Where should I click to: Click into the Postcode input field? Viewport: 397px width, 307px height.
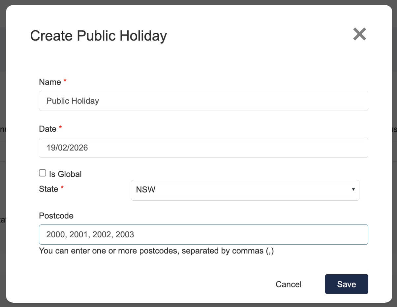coord(203,235)
